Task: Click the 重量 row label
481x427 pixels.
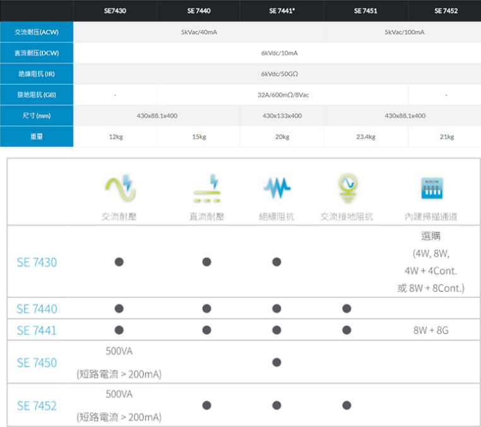Action: [37, 136]
